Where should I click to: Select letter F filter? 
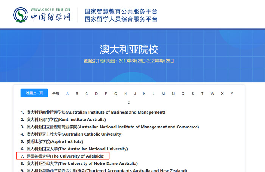tap(106, 94)
